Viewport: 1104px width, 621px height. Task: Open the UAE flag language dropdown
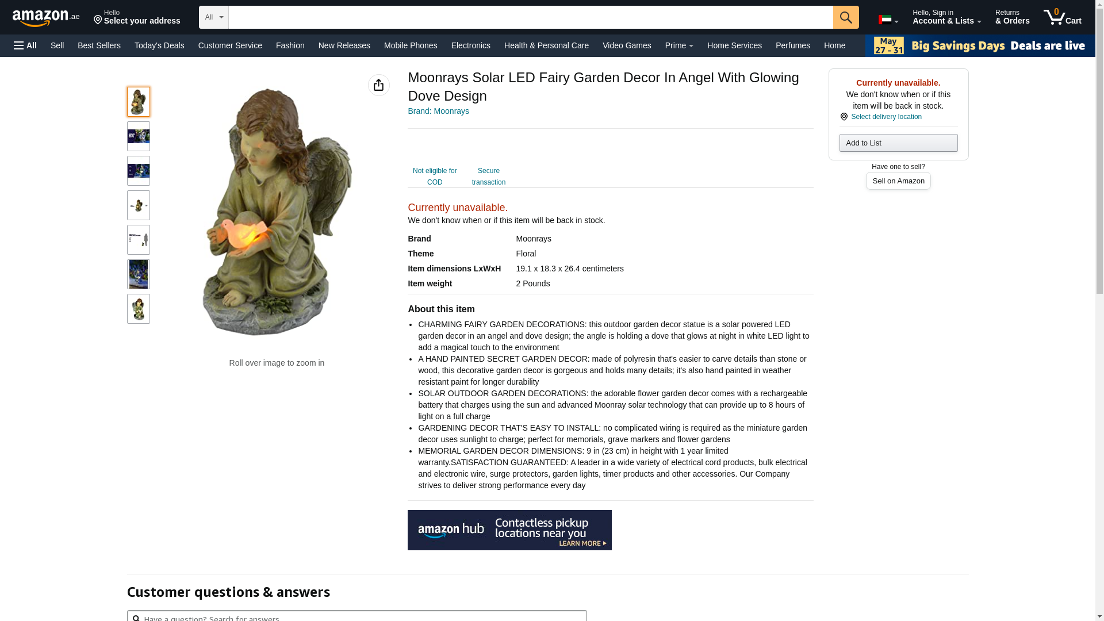pos(888,20)
